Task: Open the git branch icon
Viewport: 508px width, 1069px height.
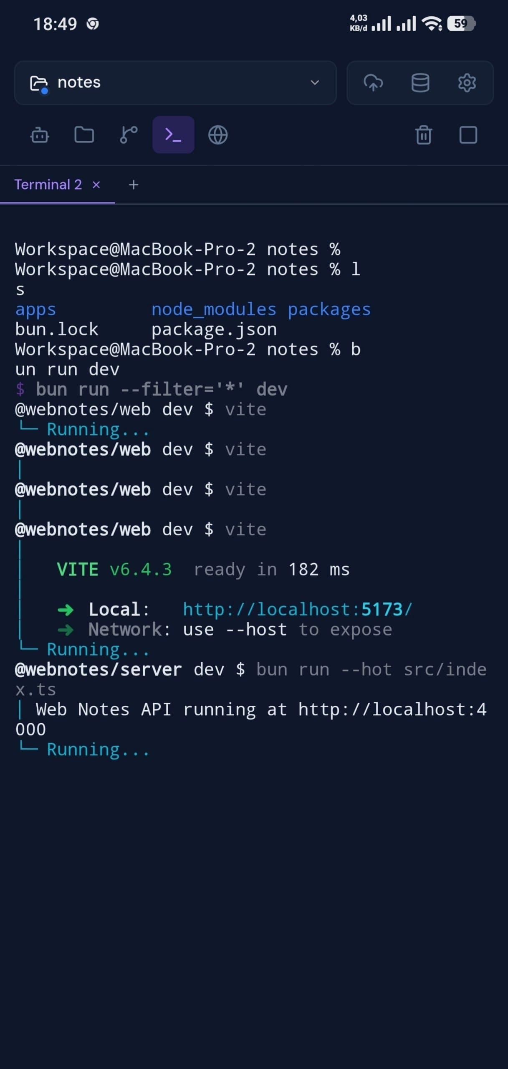Action: [129, 135]
